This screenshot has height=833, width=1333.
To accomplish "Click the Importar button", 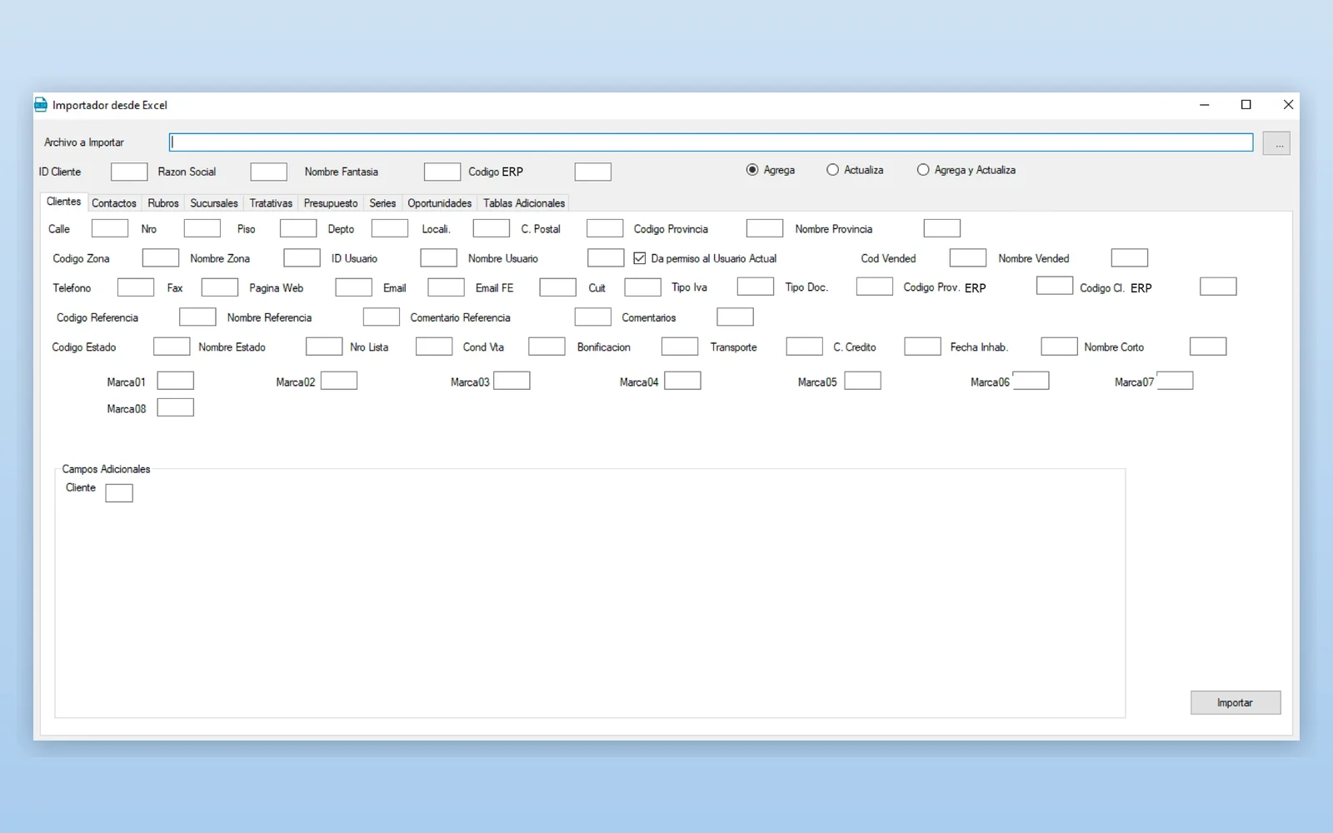I will (x=1236, y=703).
